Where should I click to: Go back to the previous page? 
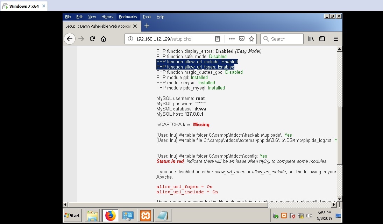[x=70, y=39]
